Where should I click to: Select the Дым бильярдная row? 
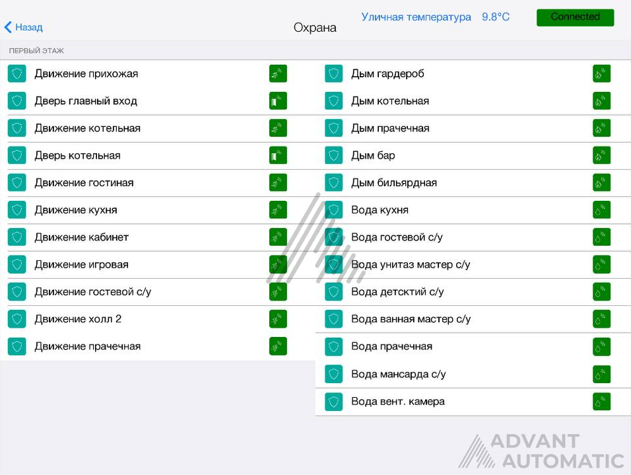(473, 182)
